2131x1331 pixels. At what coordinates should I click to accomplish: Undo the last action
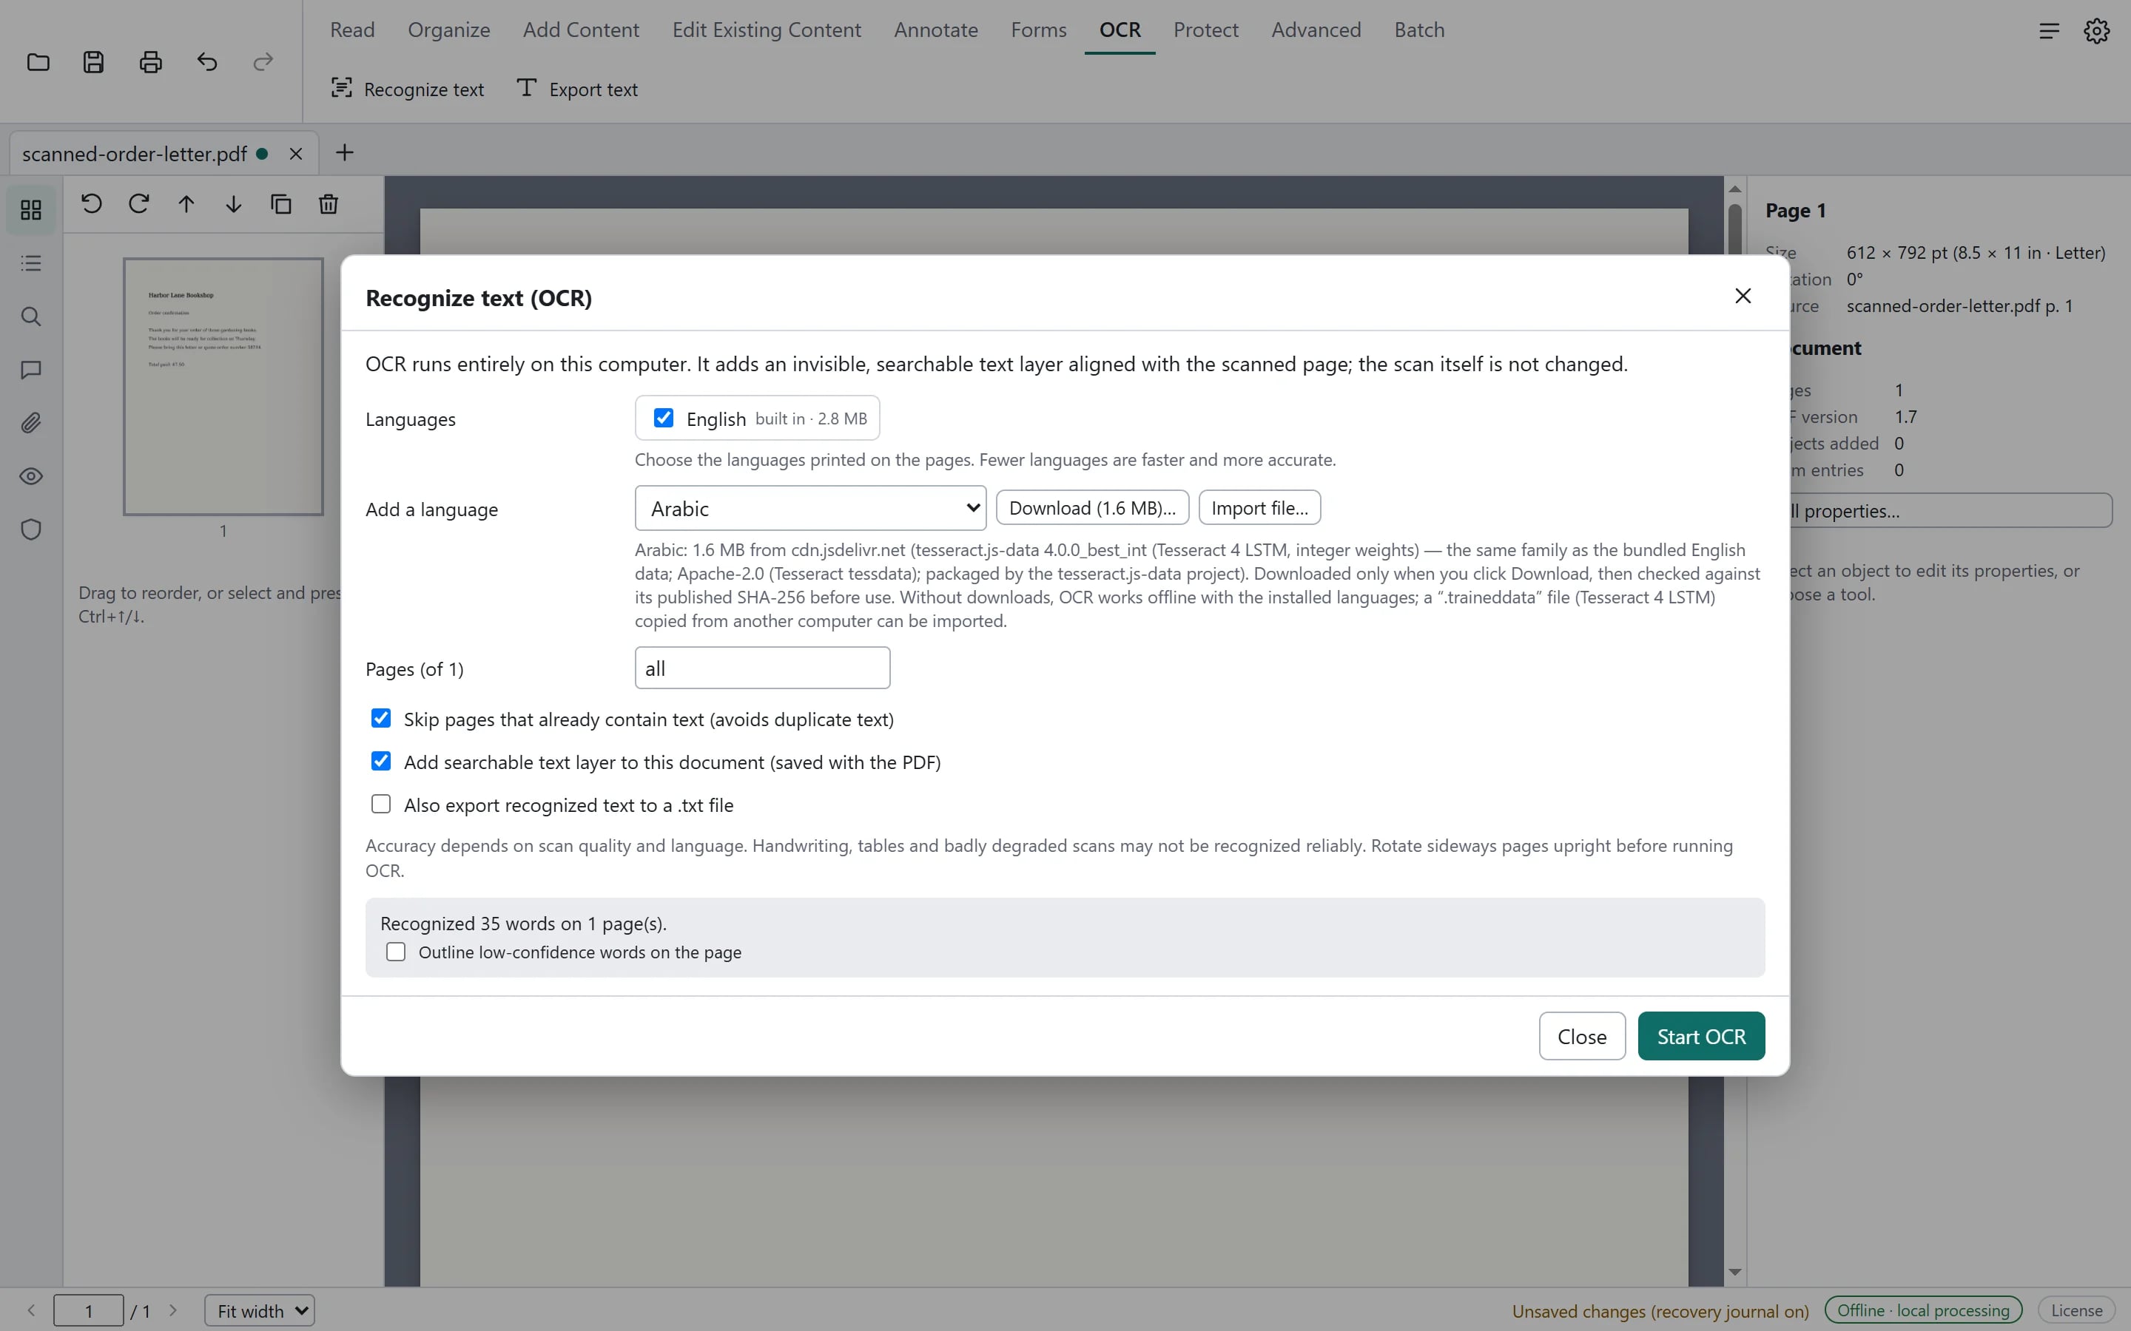click(207, 63)
